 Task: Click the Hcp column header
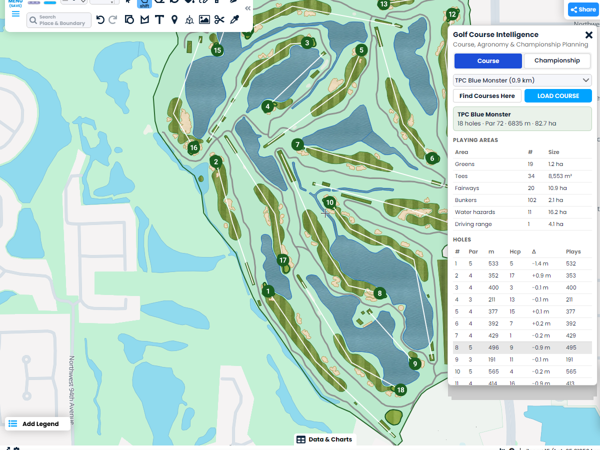pyautogui.click(x=515, y=251)
